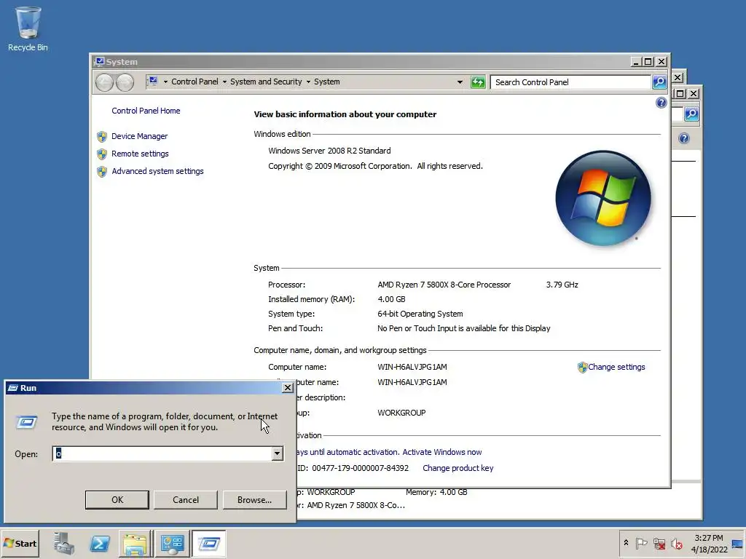Click the computer icon in address bar

click(153, 82)
